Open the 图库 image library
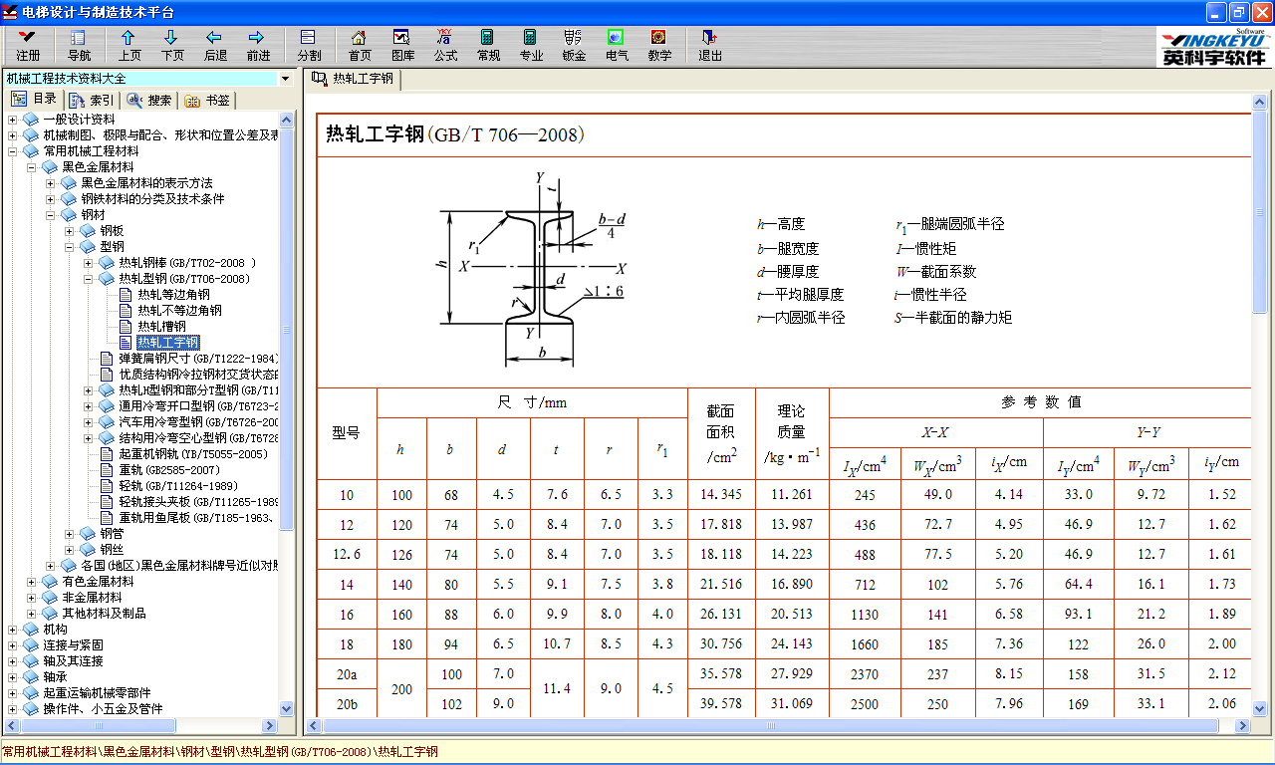Screen dimensions: 1275x765 coord(402,45)
